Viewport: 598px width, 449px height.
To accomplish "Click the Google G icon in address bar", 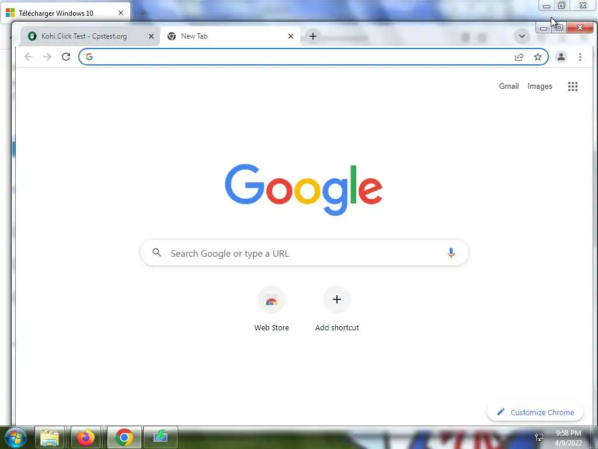I will pos(89,57).
